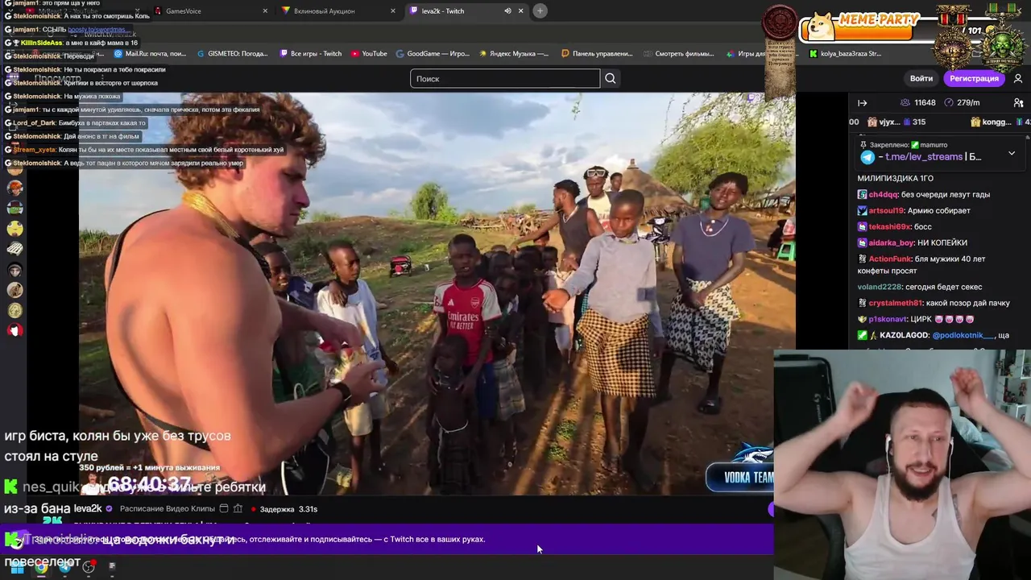The height and width of the screenshot is (580, 1031).
Task: Click the schedule calendar icon after Клипы
Action: pyautogui.click(x=224, y=509)
